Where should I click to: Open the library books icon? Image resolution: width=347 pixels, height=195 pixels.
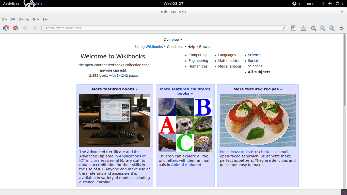(6, 28)
